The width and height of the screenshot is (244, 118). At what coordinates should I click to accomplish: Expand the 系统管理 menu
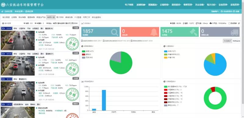tap(235, 5)
